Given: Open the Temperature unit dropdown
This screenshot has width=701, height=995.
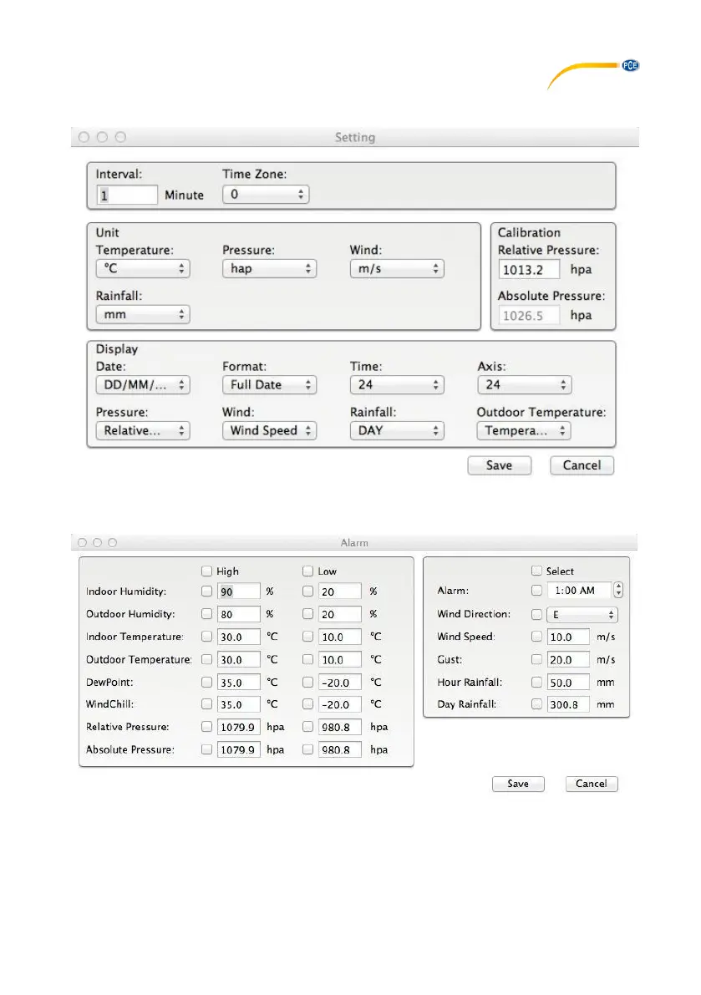Looking at the screenshot, I should click(143, 268).
